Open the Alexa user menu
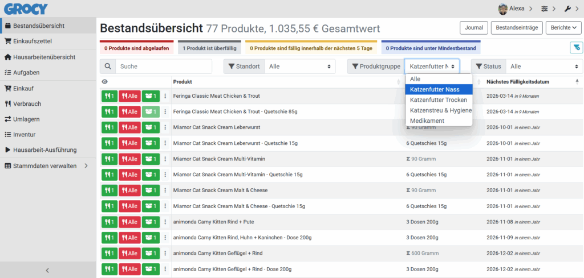 tap(515, 9)
